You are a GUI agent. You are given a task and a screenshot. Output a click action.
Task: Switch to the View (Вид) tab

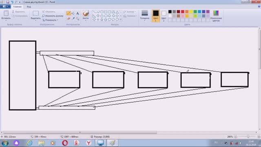pyautogui.click(x=29, y=7)
